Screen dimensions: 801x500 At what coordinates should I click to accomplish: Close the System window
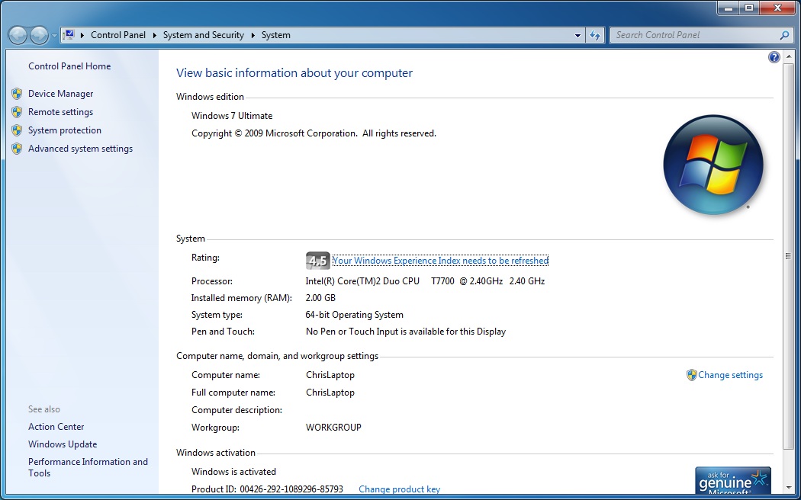point(778,8)
